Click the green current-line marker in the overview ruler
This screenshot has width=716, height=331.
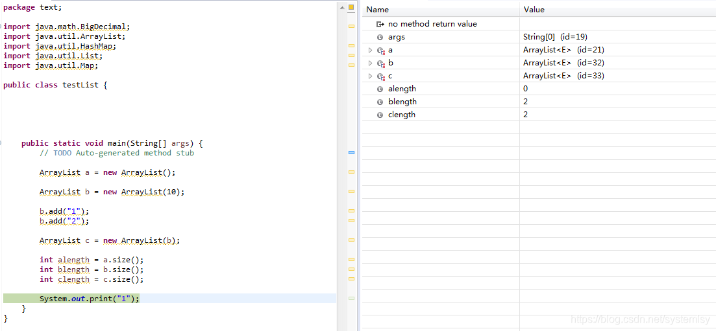352,298
